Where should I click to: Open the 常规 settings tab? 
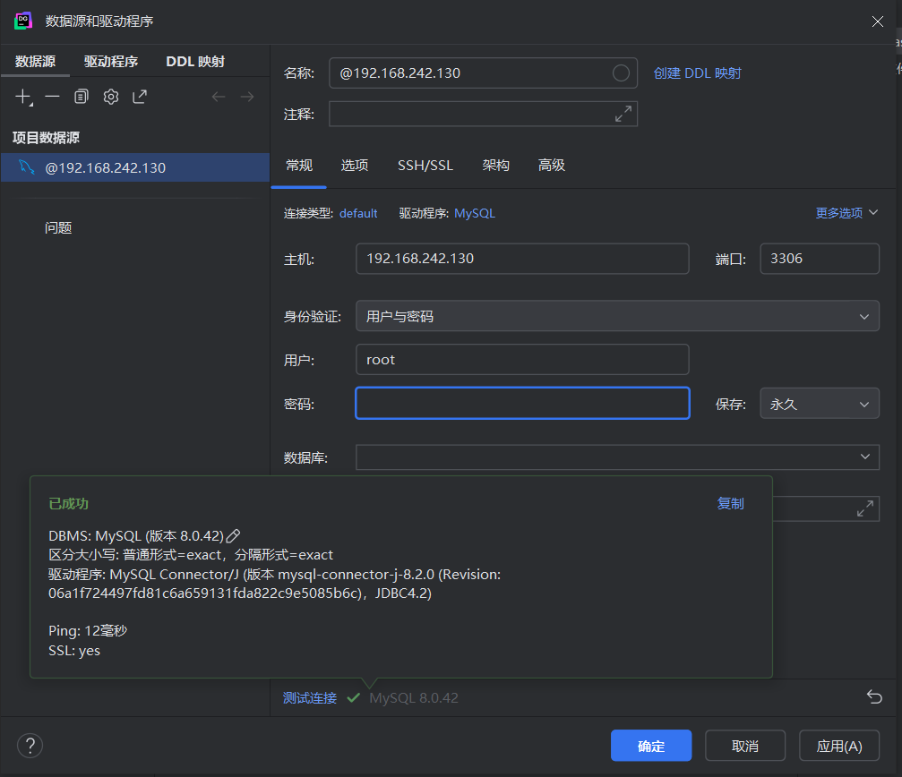(x=299, y=166)
